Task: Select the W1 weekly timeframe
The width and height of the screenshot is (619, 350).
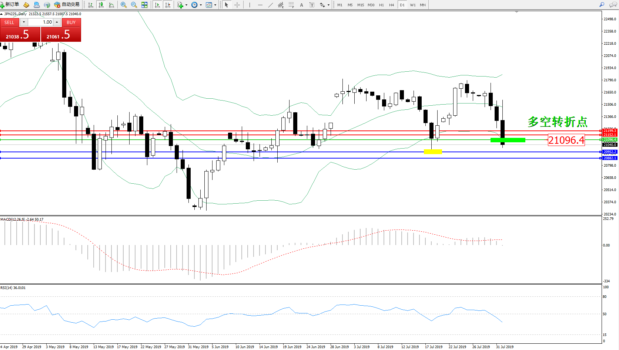Action: point(412,5)
